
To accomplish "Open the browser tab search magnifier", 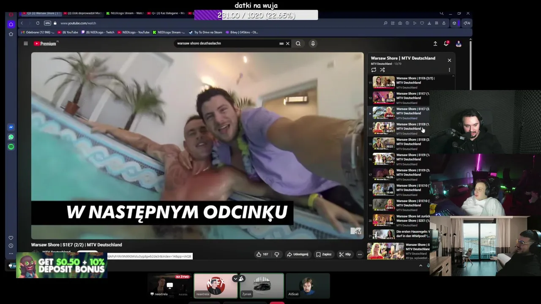I will point(441,14).
